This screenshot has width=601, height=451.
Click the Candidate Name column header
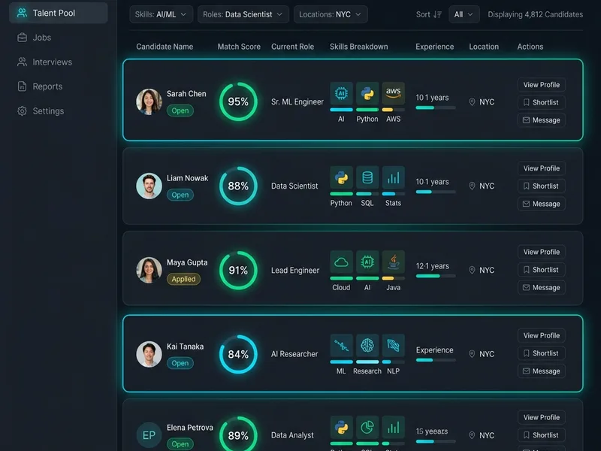tap(165, 47)
